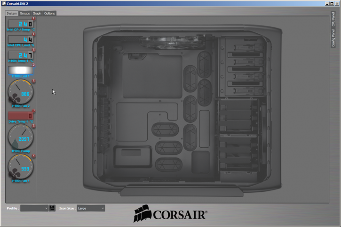Open the Profile dropdown
341x227 pixels.
coord(34,208)
